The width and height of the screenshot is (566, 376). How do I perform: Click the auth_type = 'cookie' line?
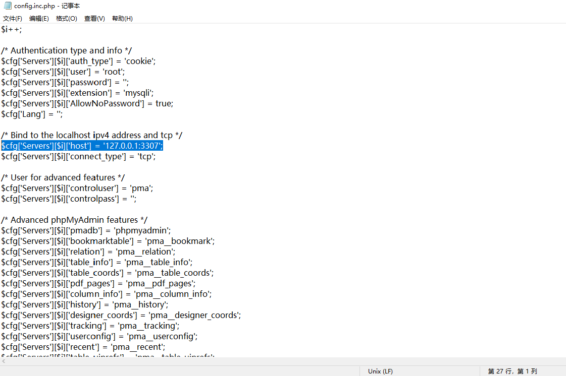click(78, 61)
